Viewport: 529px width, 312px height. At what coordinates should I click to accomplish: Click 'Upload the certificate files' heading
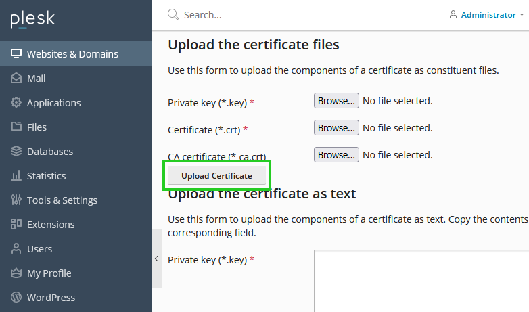point(254,45)
